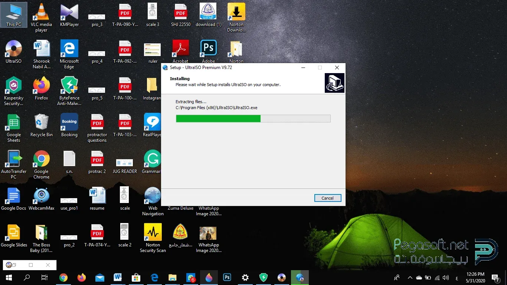Cancel the UltraISO installation

327,198
